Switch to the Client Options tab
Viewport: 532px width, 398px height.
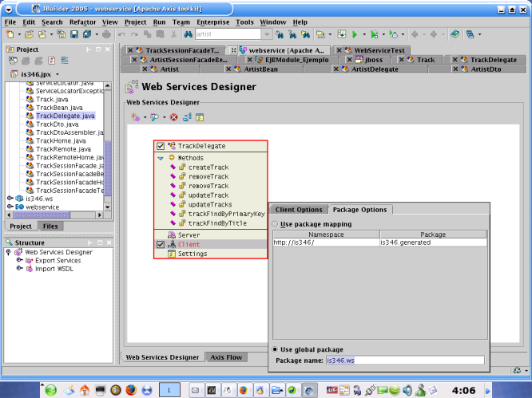coord(299,210)
